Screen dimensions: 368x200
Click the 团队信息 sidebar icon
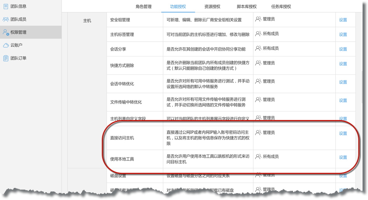pyautogui.click(x=6, y=6)
